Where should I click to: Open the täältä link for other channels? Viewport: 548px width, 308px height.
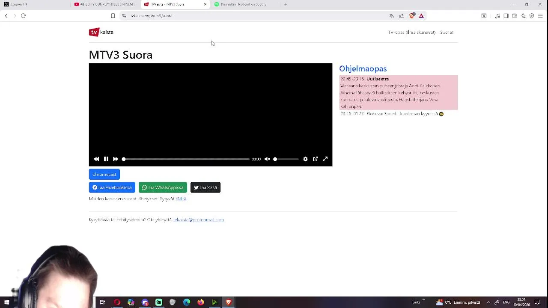pos(181,199)
